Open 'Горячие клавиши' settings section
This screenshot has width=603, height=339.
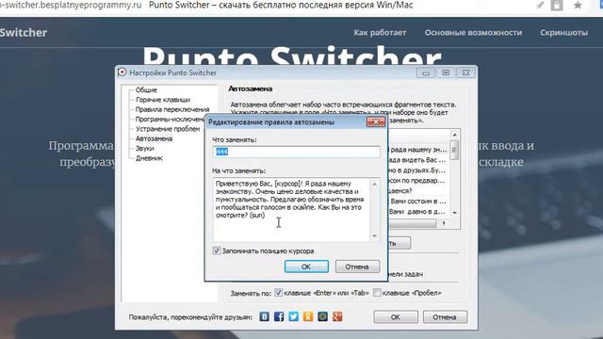click(x=163, y=100)
